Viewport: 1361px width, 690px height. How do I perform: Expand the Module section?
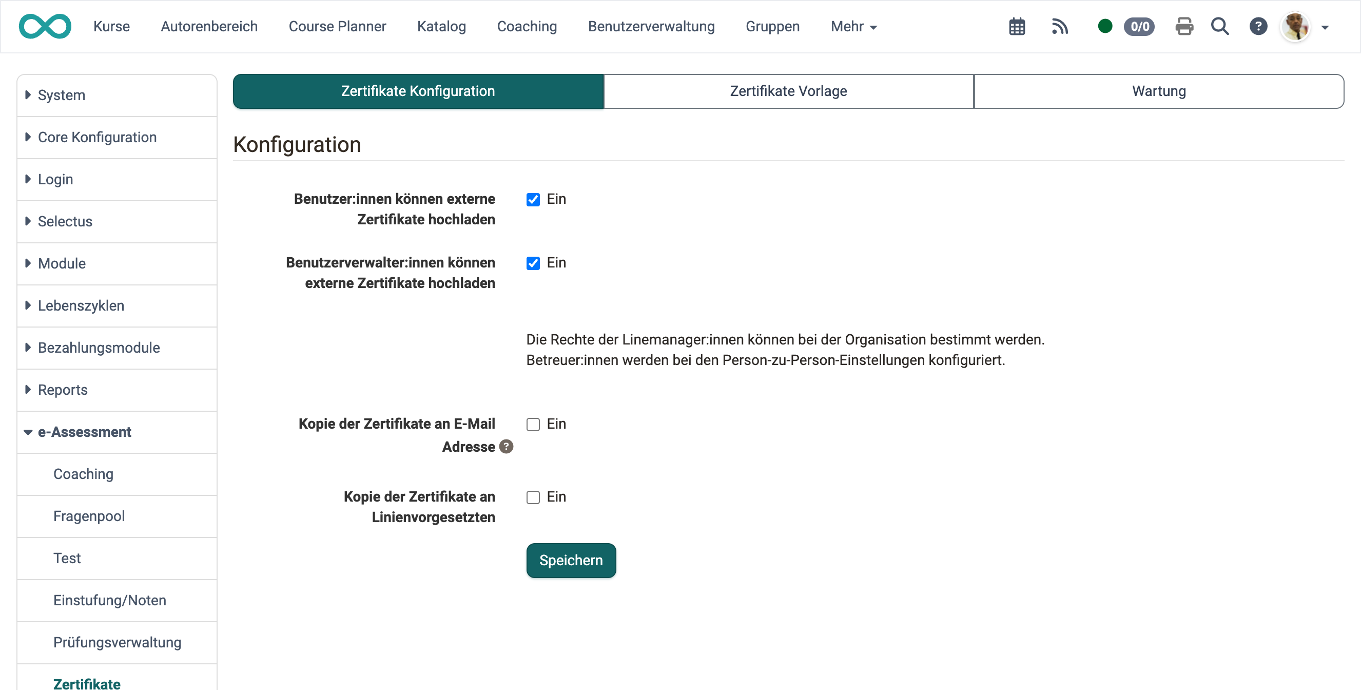117,264
